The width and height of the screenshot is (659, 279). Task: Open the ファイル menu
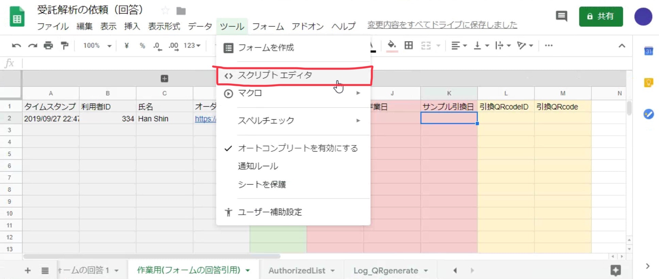tap(53, 26)
